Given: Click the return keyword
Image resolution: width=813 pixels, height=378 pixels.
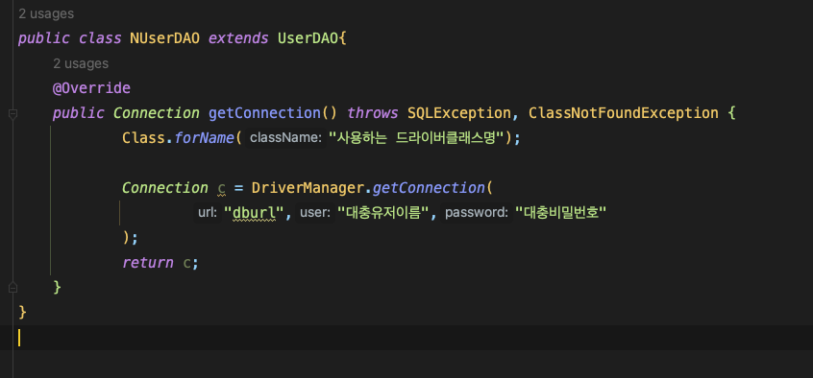Looking at the screenshot, I should click(148, 263).
